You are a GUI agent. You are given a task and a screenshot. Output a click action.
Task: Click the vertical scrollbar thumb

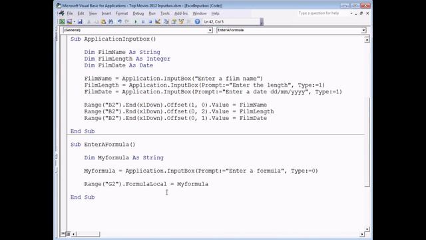367,141
